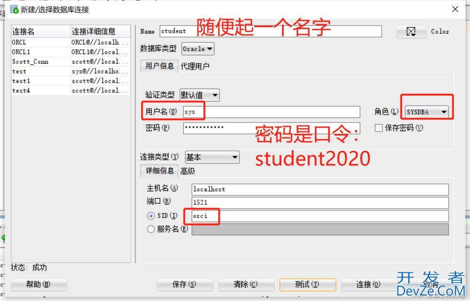Click the SID field containing orci
Screen dimensions: 470x301
click(x=320, y=216)
